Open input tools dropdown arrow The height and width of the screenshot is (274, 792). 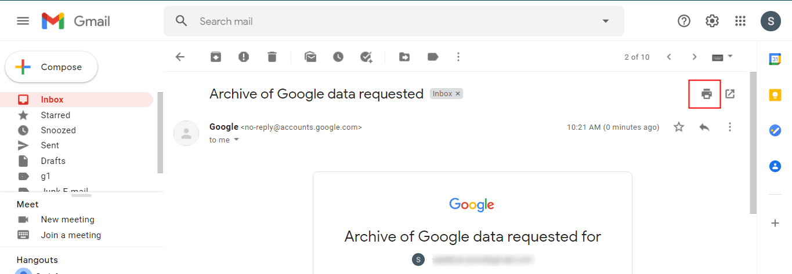click(x=730, y=56)
